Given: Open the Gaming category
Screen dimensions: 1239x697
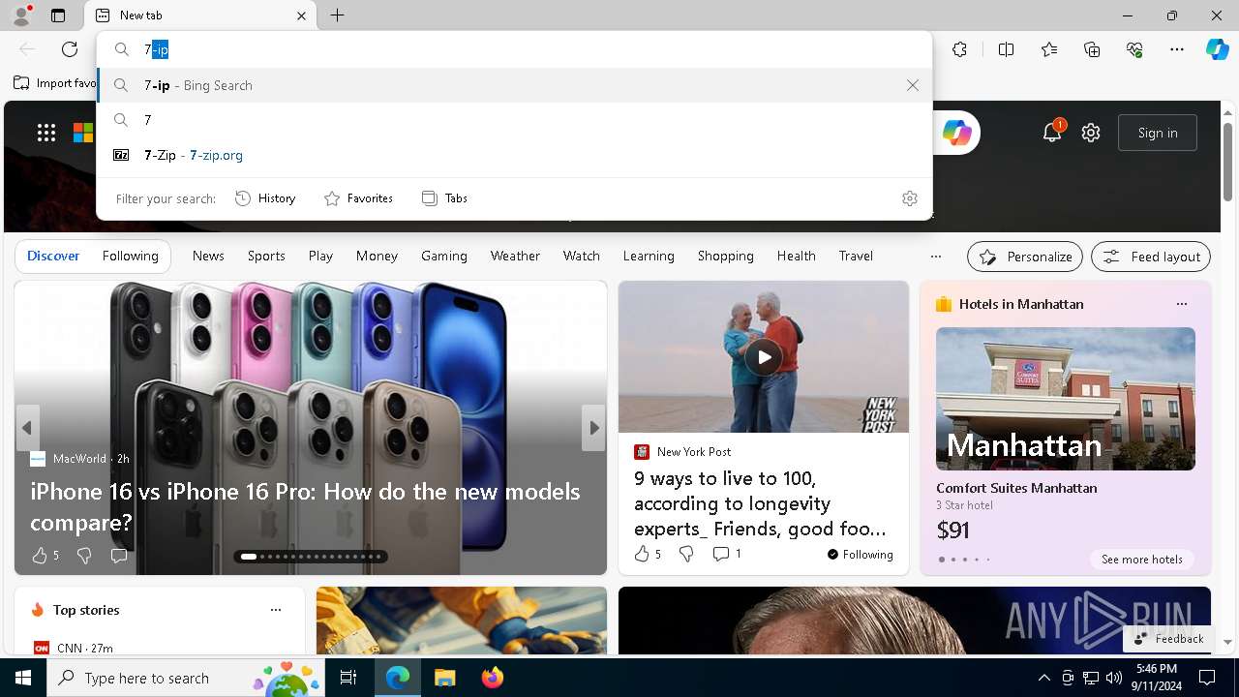Looking at the screenshot, I should (444, 256).
